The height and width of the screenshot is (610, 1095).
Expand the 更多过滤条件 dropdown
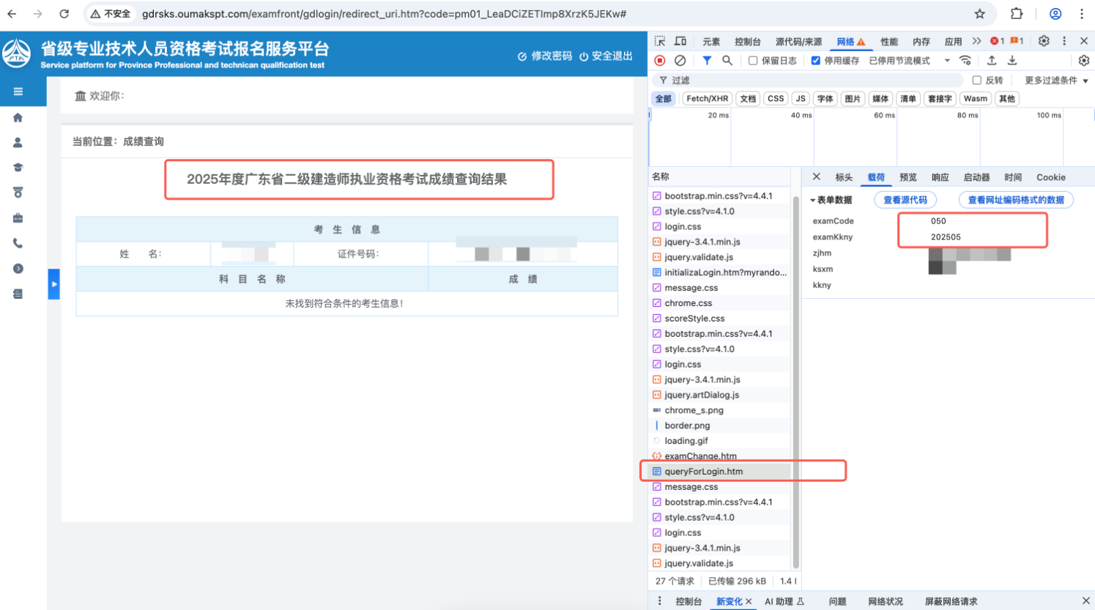(x=1056, y=81)
